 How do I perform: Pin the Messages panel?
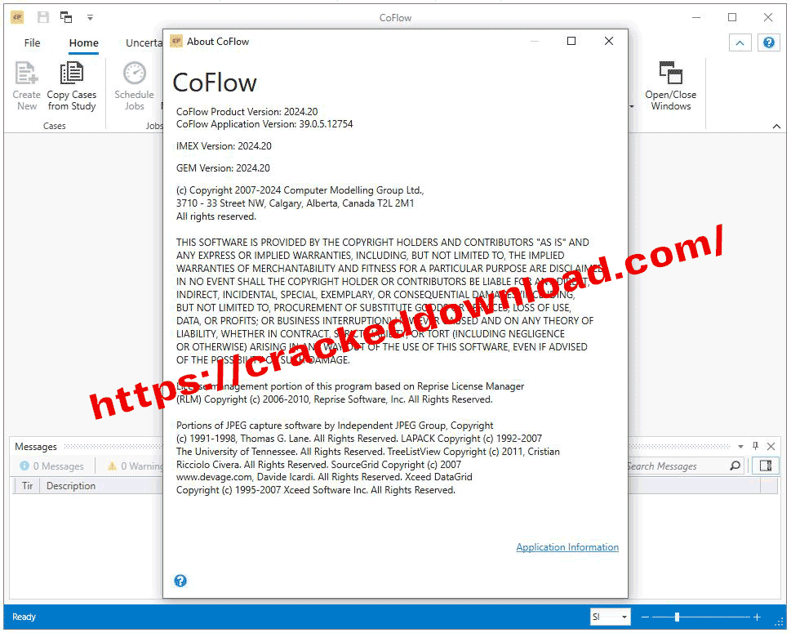(x=755, y=446)
